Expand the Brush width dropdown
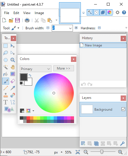Viewport: 128px width, 156px height. [x=70, y=28]
